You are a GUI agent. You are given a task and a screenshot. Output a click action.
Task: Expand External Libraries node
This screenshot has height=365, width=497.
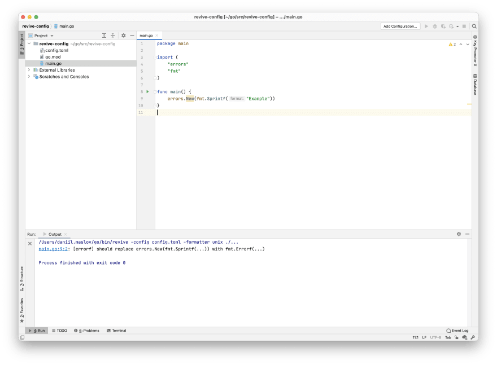pyautogui.click(x=29, y=70)
